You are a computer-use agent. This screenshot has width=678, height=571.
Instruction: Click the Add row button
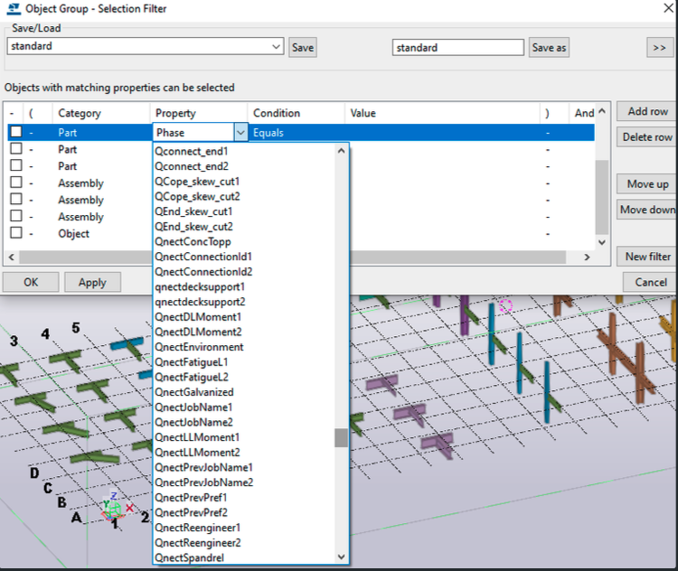(647, 111)
